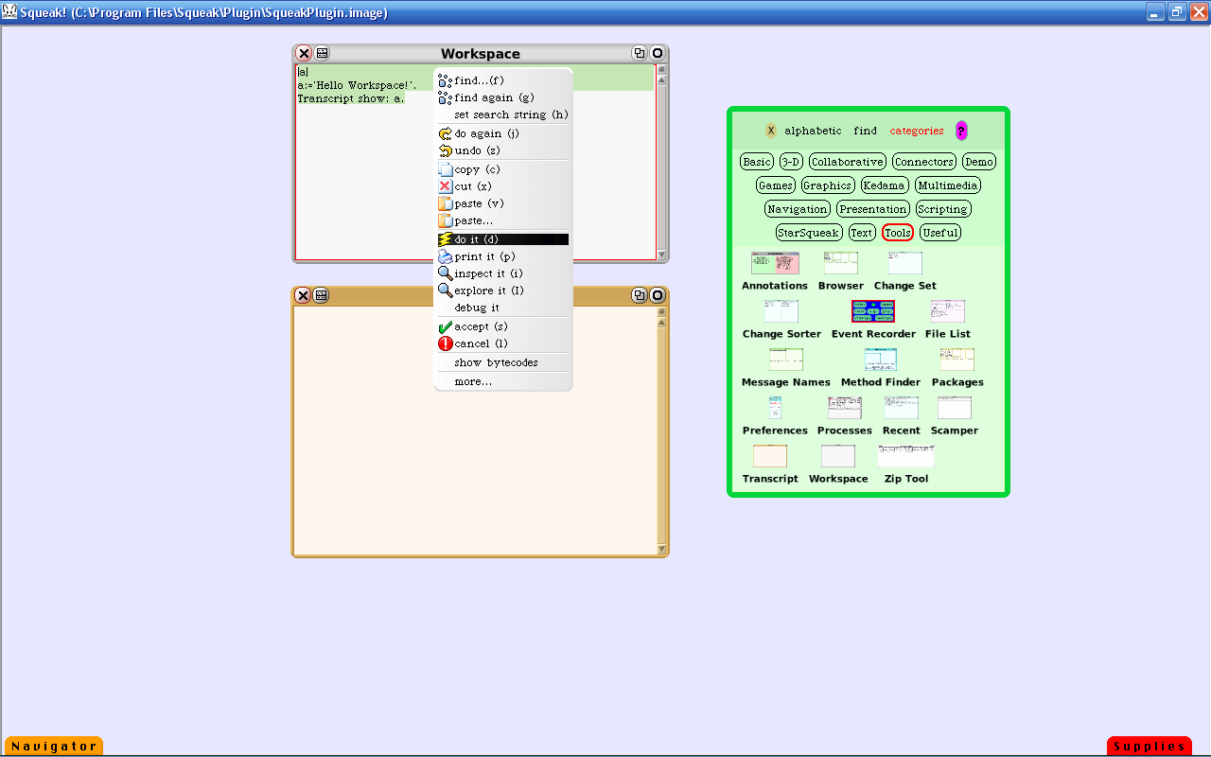Select the highlighted Tools category

(898, 233)
